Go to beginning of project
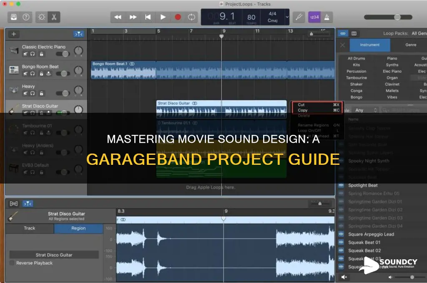 coord(148,17)
